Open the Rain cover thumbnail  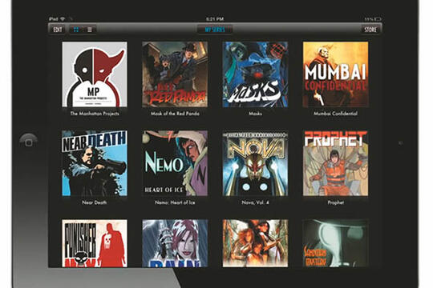(175, 243)
